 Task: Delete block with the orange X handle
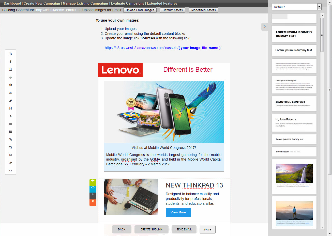pos(93,202)
